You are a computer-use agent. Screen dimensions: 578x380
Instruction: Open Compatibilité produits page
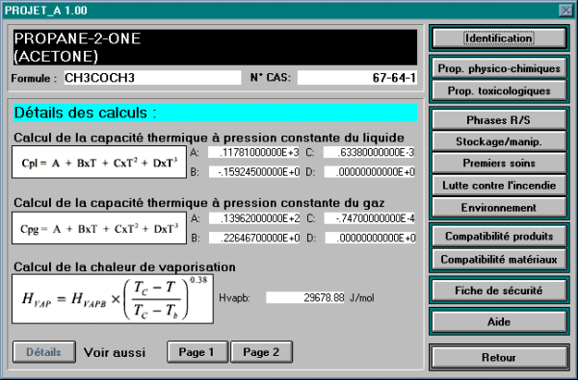499,236
